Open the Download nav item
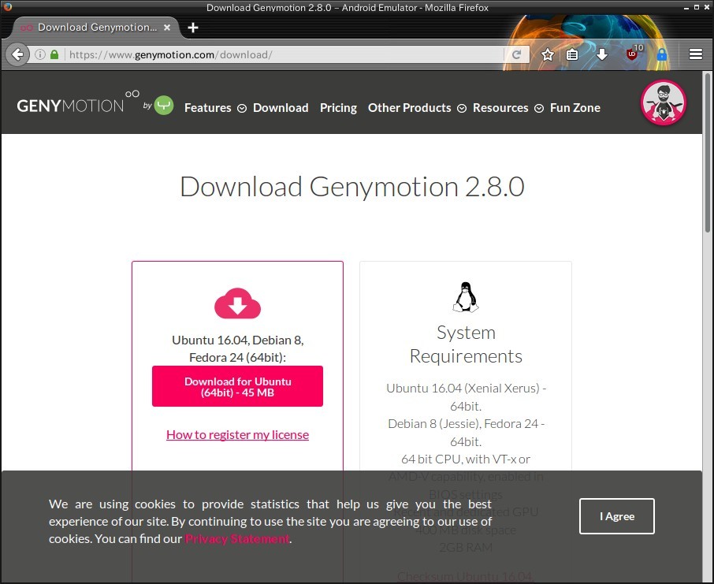The width and height of the screenshot is (714, 584). click(x=281, y=108)
